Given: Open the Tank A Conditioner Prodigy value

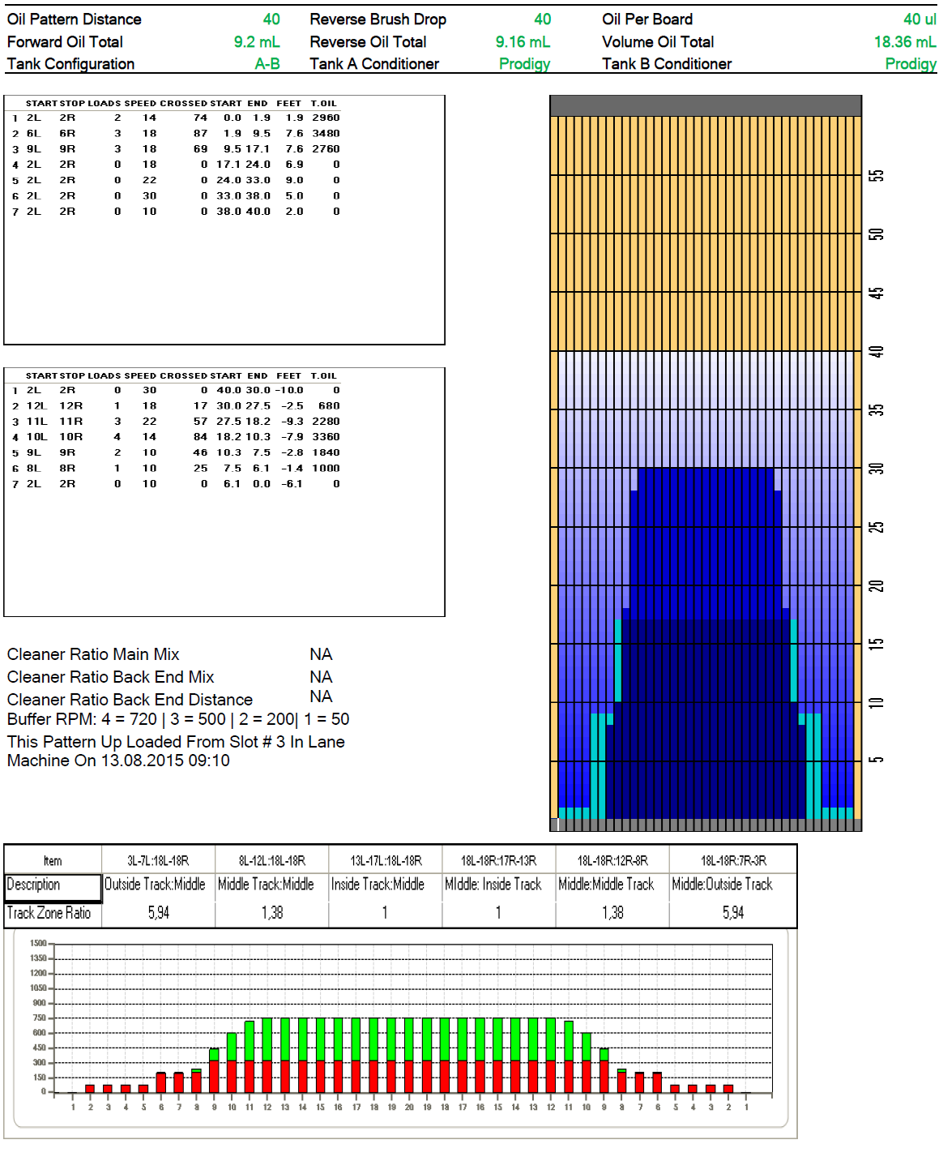Looking at the screenshot, I should pyautogui.click(x=524, y=64).
